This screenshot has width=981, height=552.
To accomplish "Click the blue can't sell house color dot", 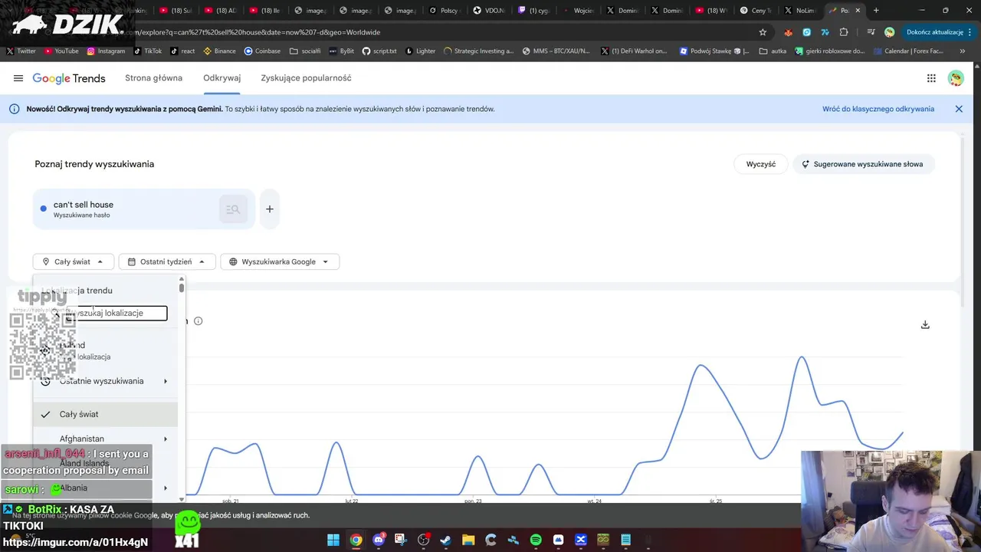I will (x=43, y=209).
